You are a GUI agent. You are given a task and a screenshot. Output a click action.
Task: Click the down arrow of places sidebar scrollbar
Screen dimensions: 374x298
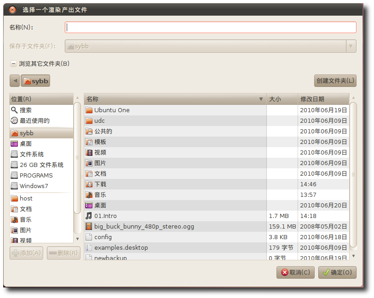pos(77,239)
